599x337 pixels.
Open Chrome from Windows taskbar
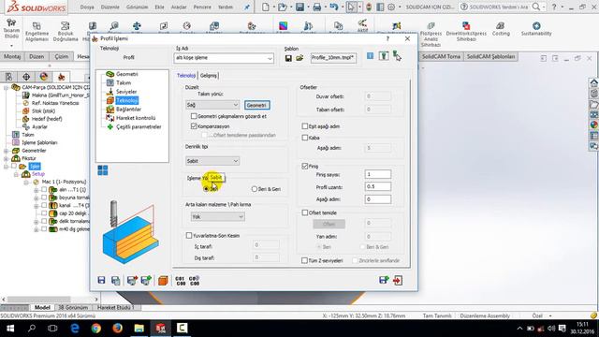96,329
